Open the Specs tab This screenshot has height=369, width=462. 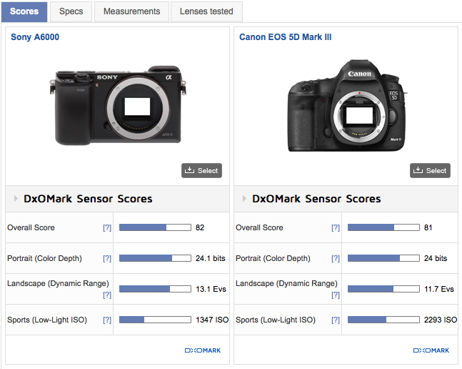coord(71,11)
